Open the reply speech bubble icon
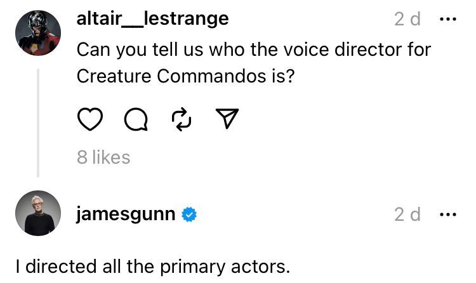476x283 pixels. pos(135,119)
